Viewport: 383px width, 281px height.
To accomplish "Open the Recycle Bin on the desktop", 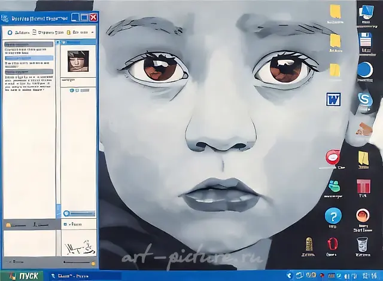I will pos(363,245).
